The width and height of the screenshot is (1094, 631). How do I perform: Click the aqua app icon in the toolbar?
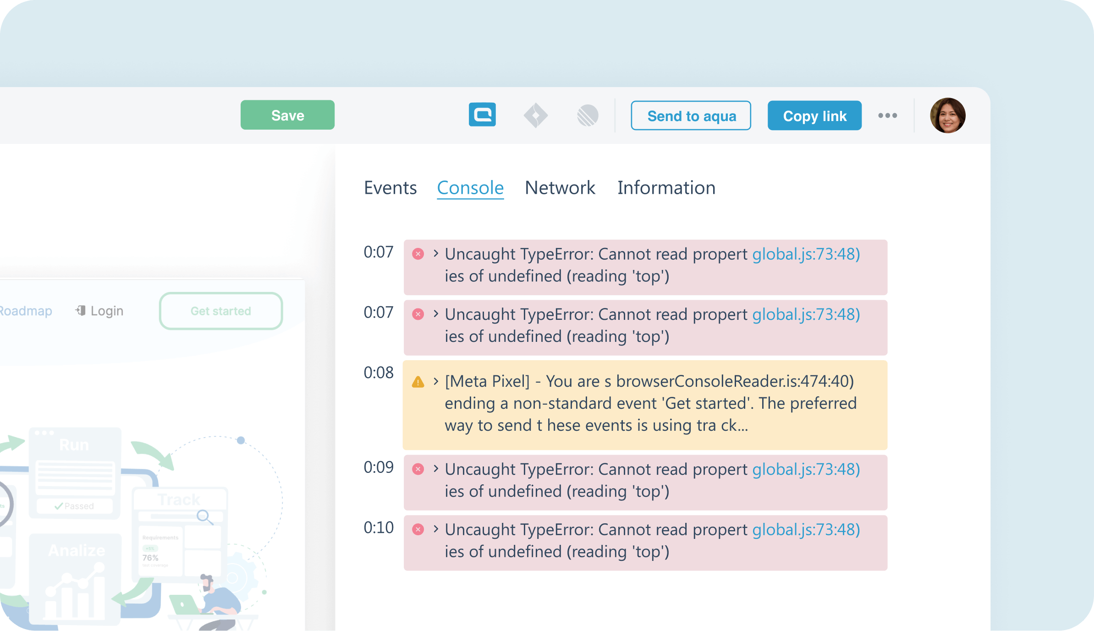(482, 115)
